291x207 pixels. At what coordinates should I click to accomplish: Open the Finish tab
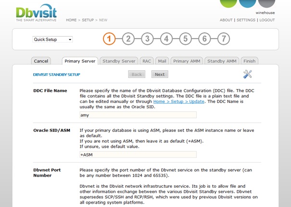coord(250,61)
